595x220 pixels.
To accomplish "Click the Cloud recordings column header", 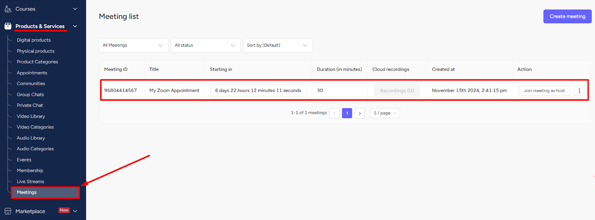I will click(391, 69).
